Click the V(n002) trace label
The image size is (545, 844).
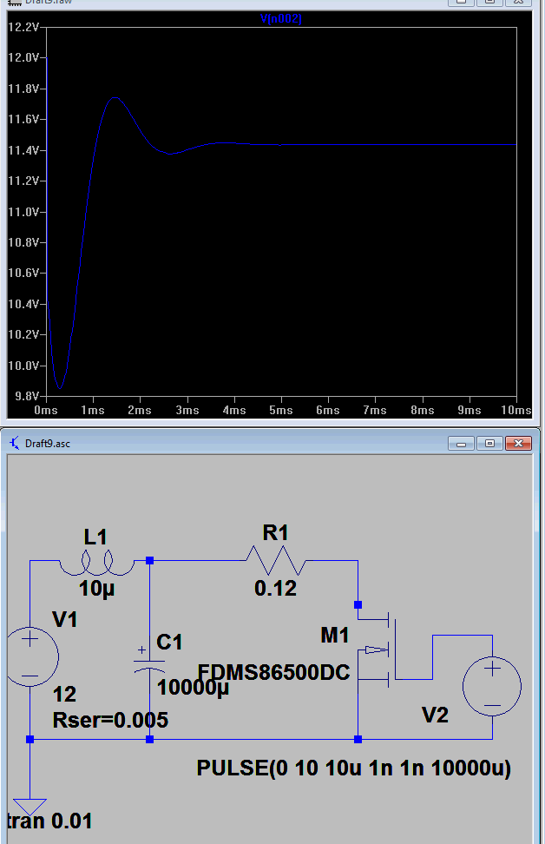click(x=281, y=19)
